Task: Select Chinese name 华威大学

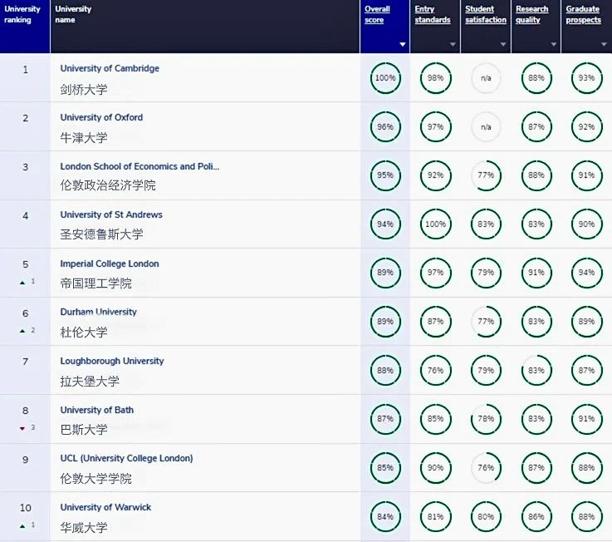Action: pyautogui.click(x=84, y=527)
